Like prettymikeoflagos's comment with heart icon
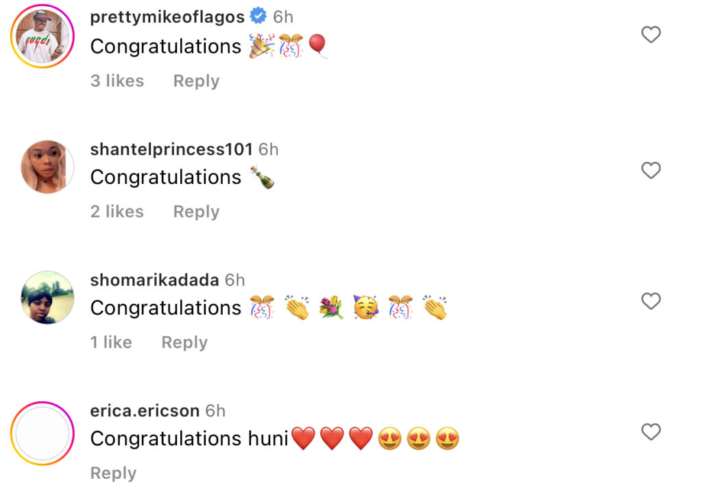The image size is (702, 485). tap(651, 35)
